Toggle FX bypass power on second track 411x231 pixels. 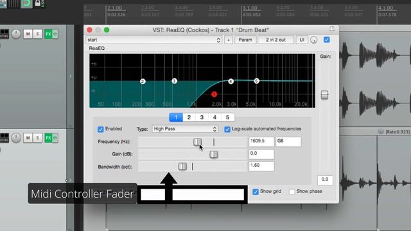pos(55,138)
